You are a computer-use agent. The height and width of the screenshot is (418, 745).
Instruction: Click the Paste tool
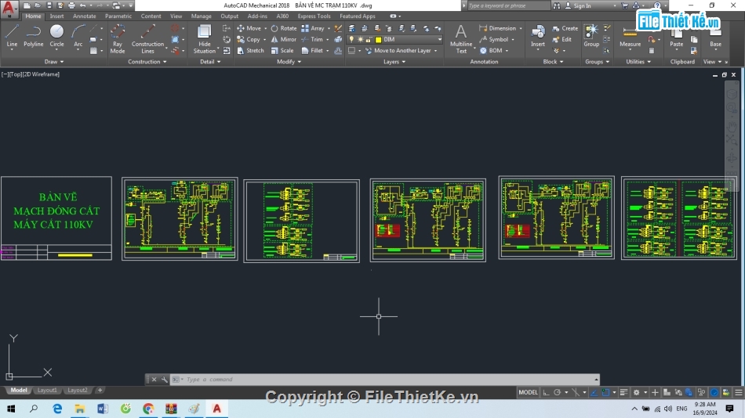pyautogui.click(x=676, y=36)
